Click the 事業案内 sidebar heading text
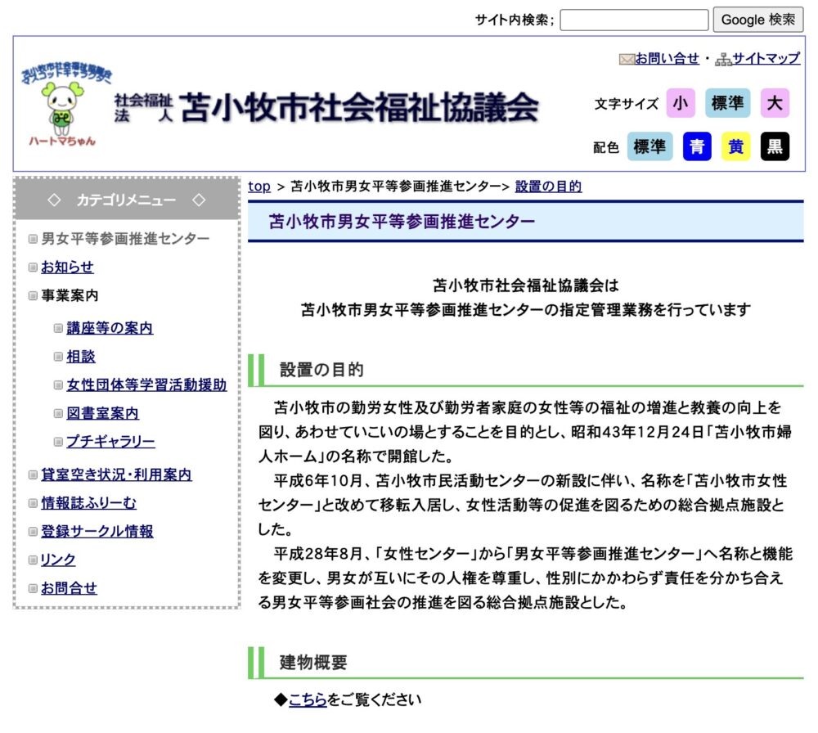Image resolution: width=818 pixels, height=733 pixels. 70,295
